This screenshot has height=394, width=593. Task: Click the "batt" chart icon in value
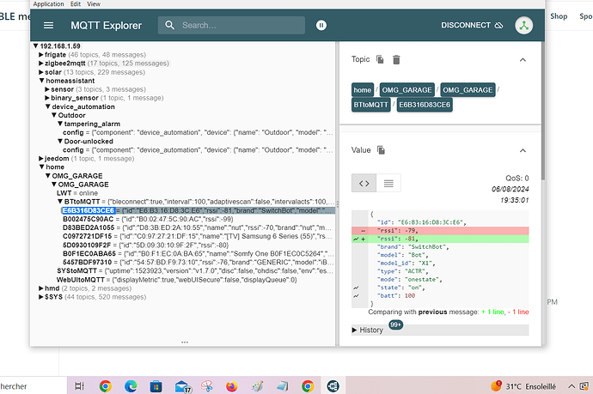pos(356,296)
